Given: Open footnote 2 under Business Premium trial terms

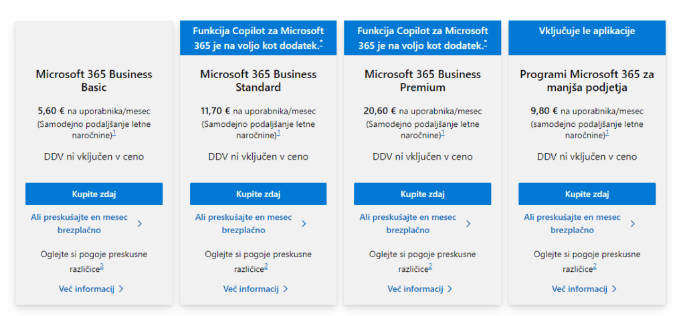Looking at the screenshot, I should (x=430, y=267).
